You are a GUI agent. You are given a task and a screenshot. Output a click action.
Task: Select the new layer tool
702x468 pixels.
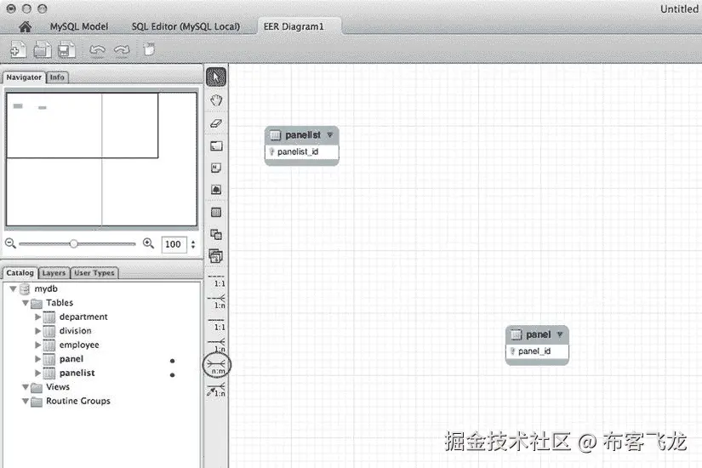tap(216, 146)
